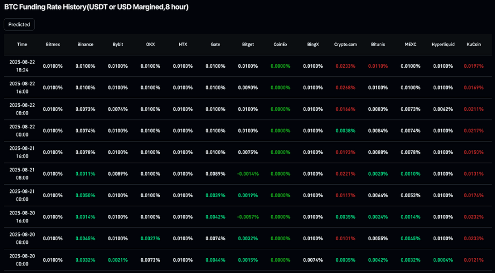The width and height of the screenshot is (495, 273).
Task: Select MEXC rate 0.0010%
Action: tap(410, 174)
